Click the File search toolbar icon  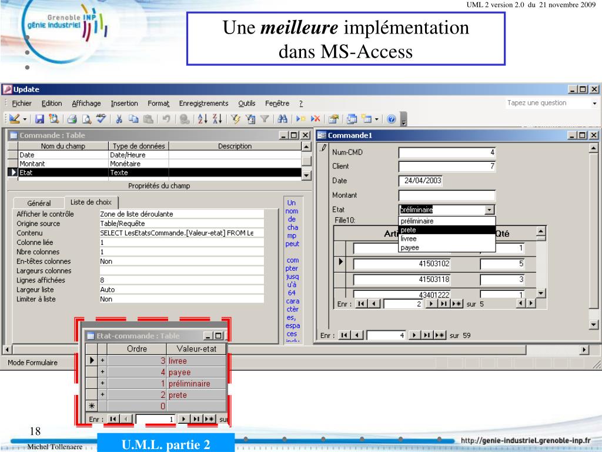coord(53,119)
